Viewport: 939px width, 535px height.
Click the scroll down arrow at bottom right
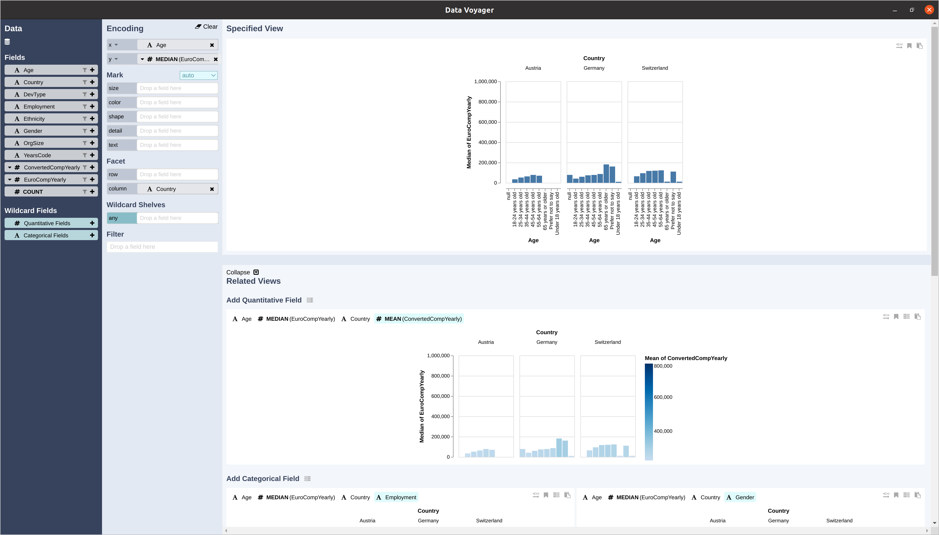coord(935,523)
